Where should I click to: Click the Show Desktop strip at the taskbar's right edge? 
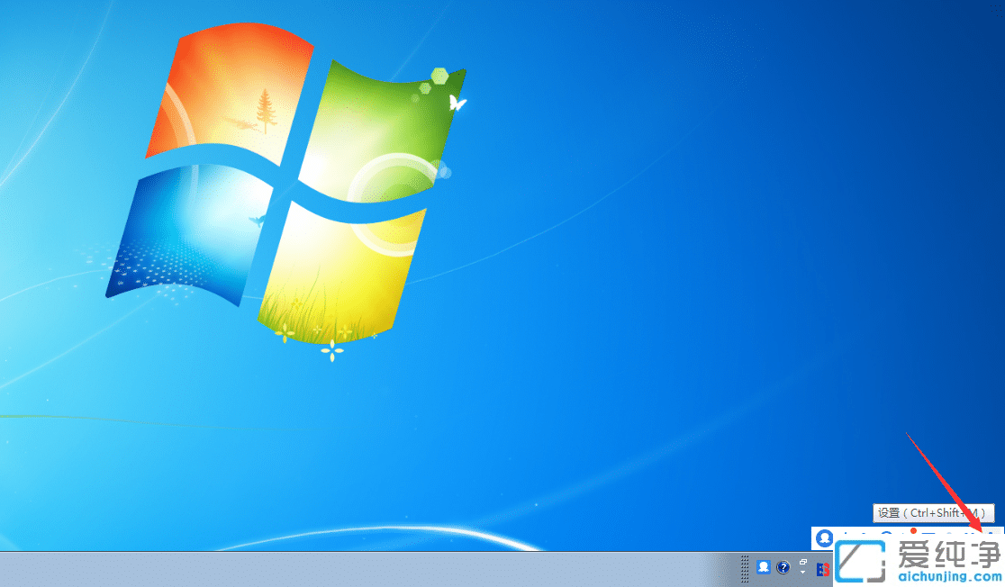1001,569
